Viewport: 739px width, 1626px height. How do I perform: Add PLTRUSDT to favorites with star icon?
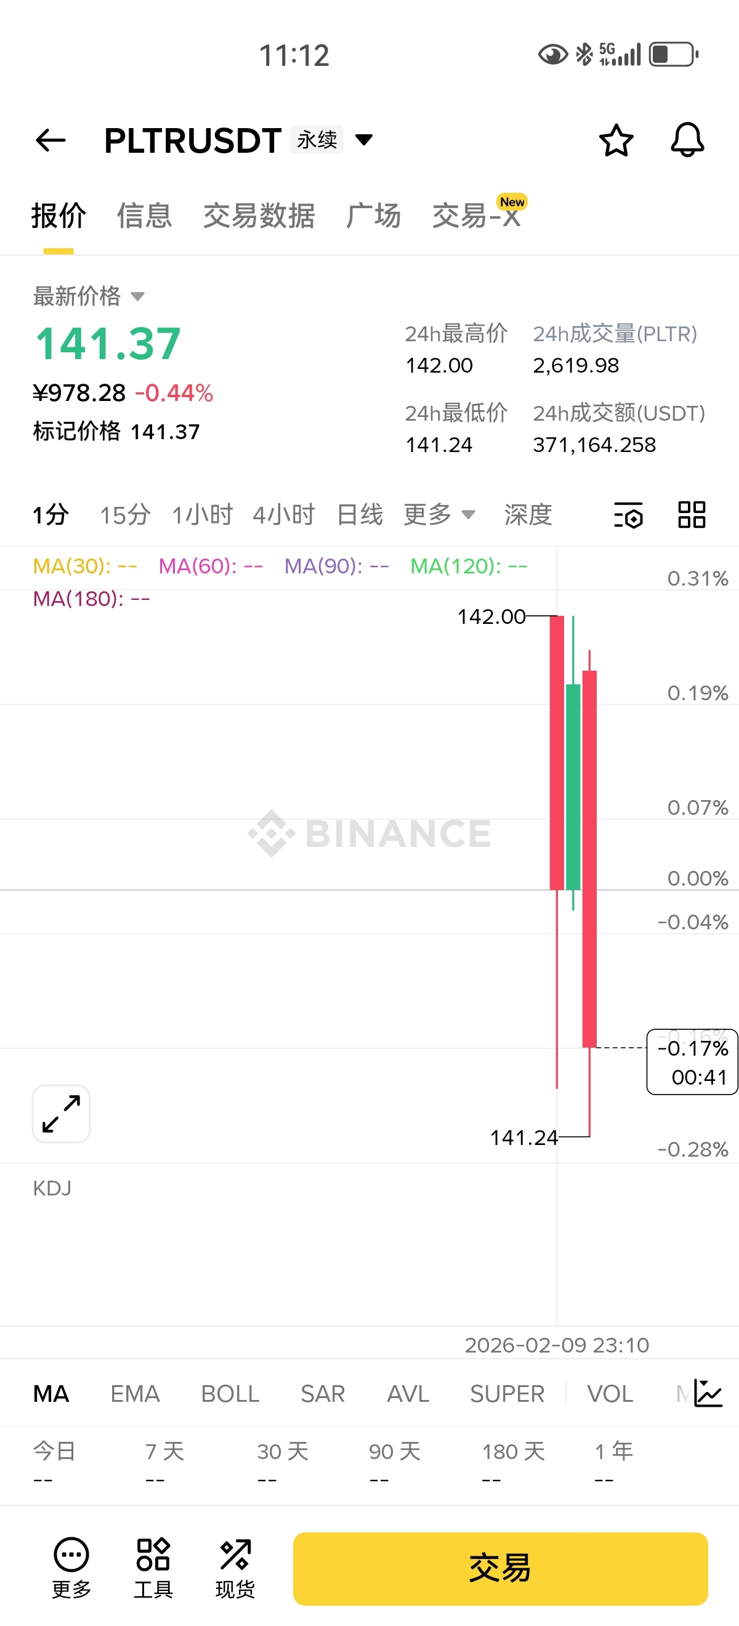(616, 140)
